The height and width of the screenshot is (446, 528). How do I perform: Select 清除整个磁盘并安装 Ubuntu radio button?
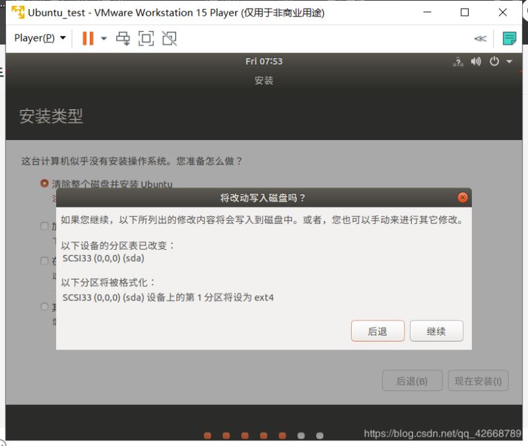[x=44, y=184]
